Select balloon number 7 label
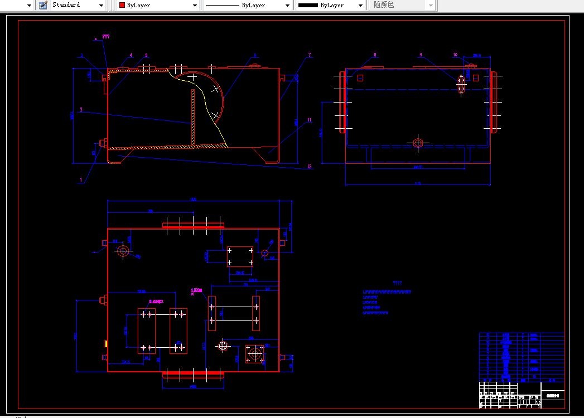Image resolution: width=584 pixels, height=418 pixels. [x=310, y=55]
